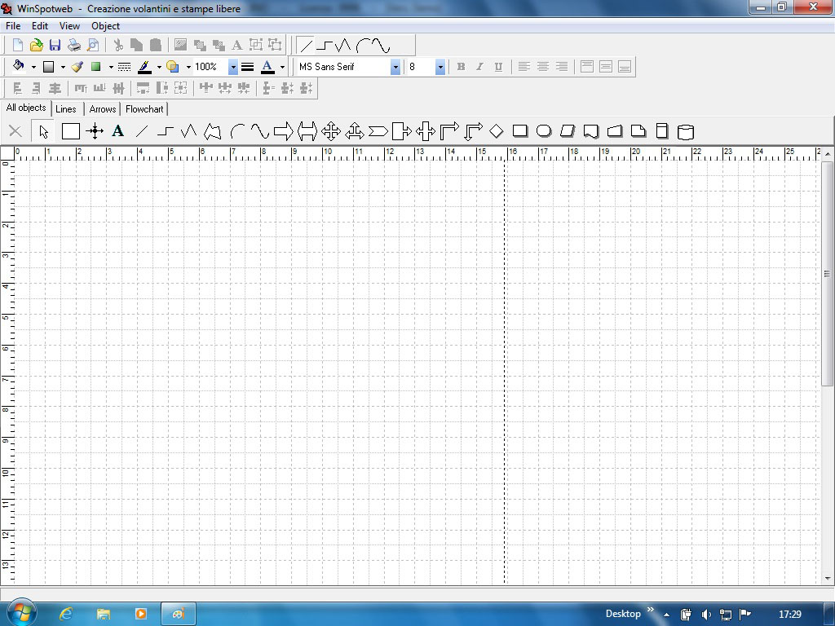Select the diamond flowchart shape

(496, 131)
